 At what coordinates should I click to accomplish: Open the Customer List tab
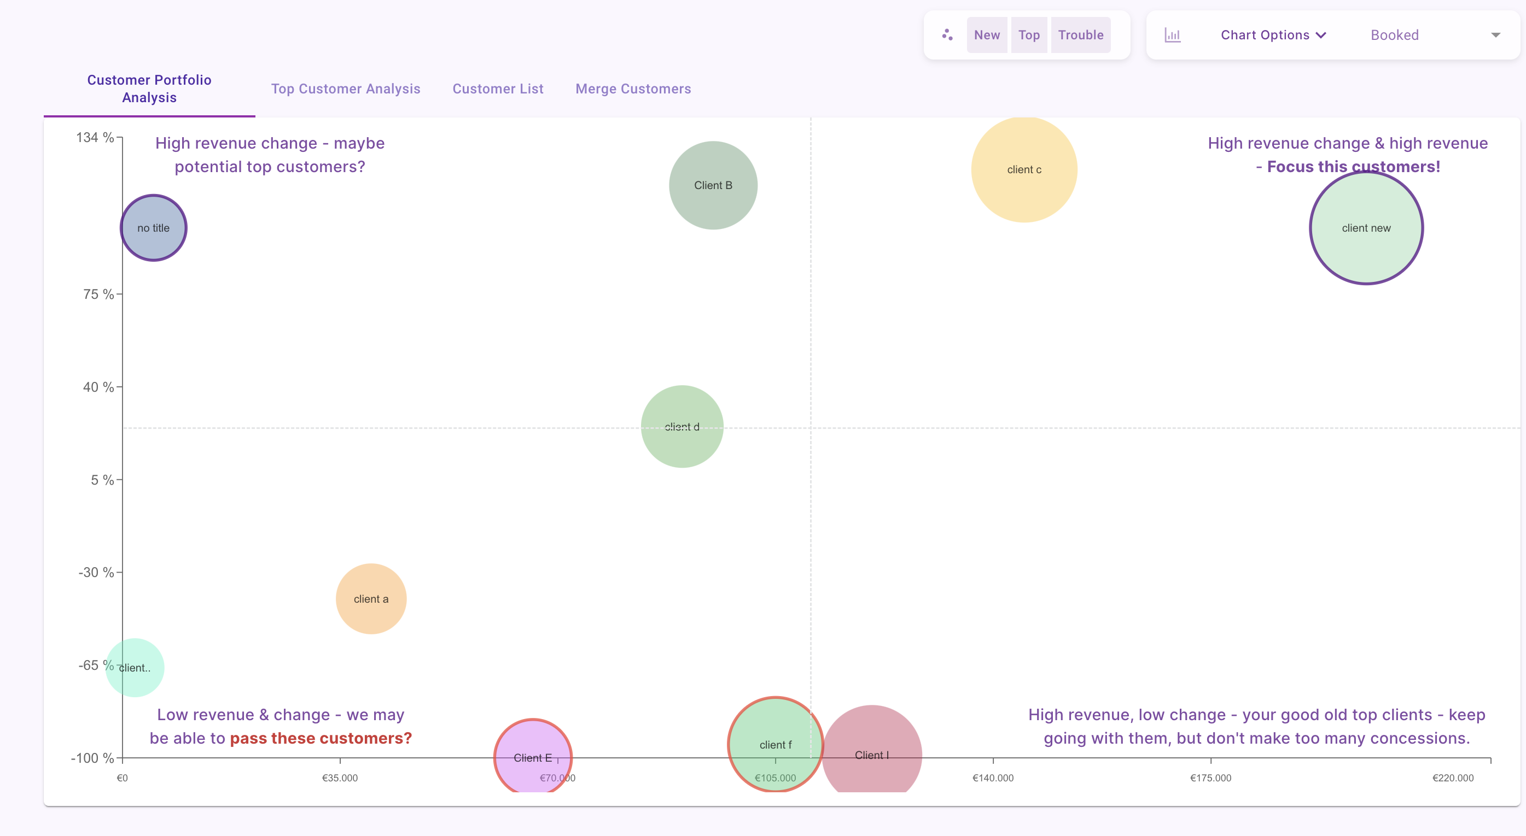[x=498, y=89]
